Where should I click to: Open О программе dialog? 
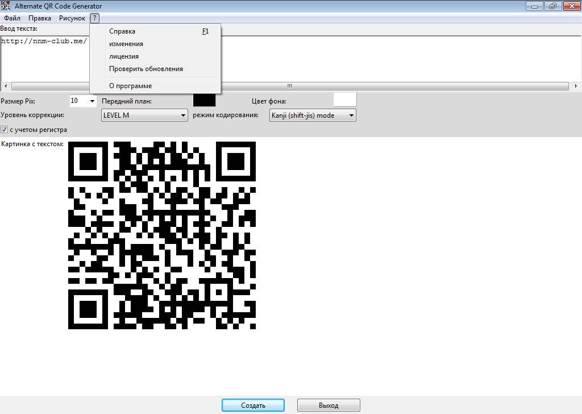pyautogui.click(x=155, y=86)
